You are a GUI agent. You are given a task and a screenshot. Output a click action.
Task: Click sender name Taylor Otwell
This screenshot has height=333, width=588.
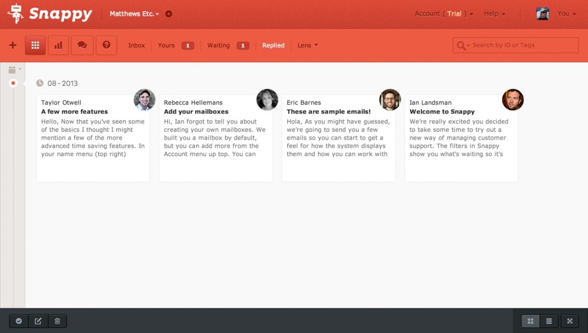pyautogui.click(x=61, y=102)
